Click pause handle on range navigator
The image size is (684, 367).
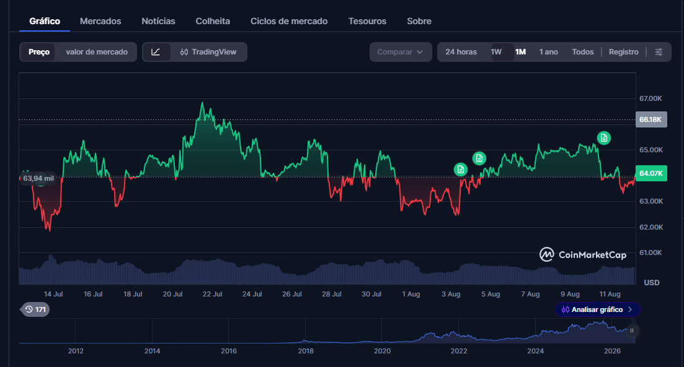(x=632, y=331)
